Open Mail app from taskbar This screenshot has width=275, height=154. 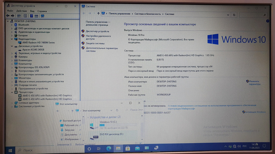point(137,148)
